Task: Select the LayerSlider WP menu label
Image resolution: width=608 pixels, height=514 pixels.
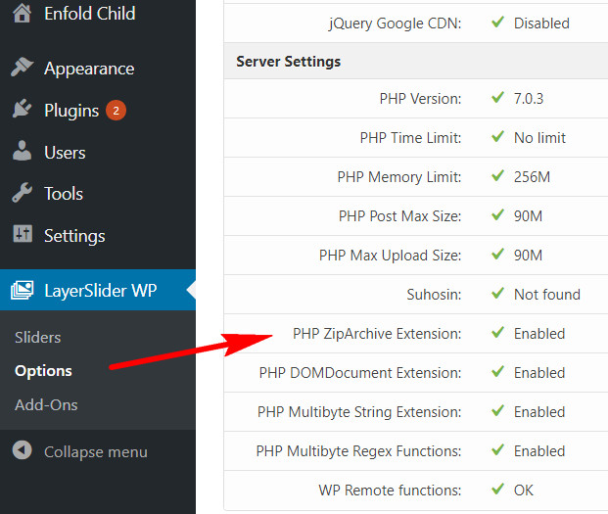Action: pos(100,291)
